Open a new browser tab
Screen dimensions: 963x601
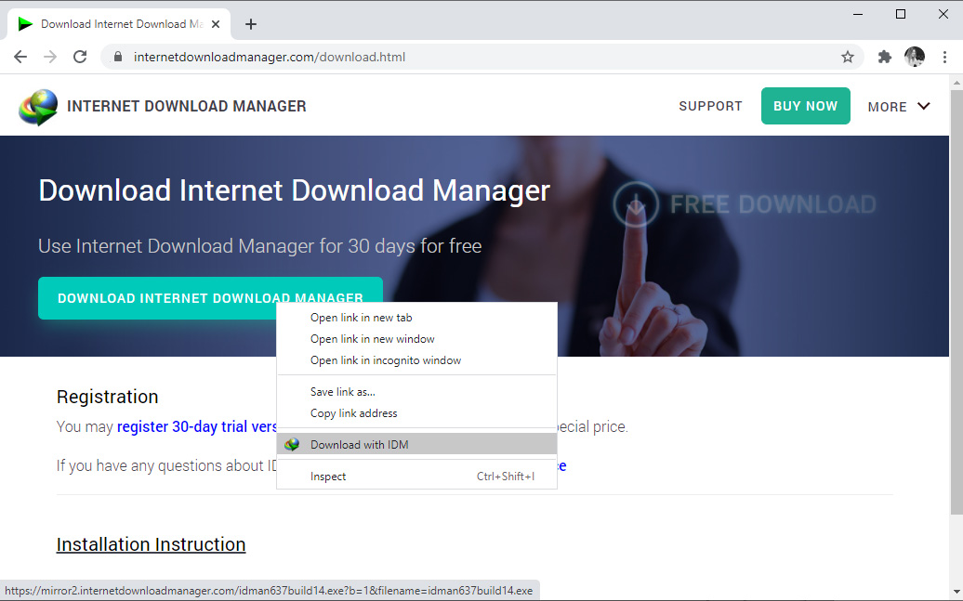click(x=250, y=24)
